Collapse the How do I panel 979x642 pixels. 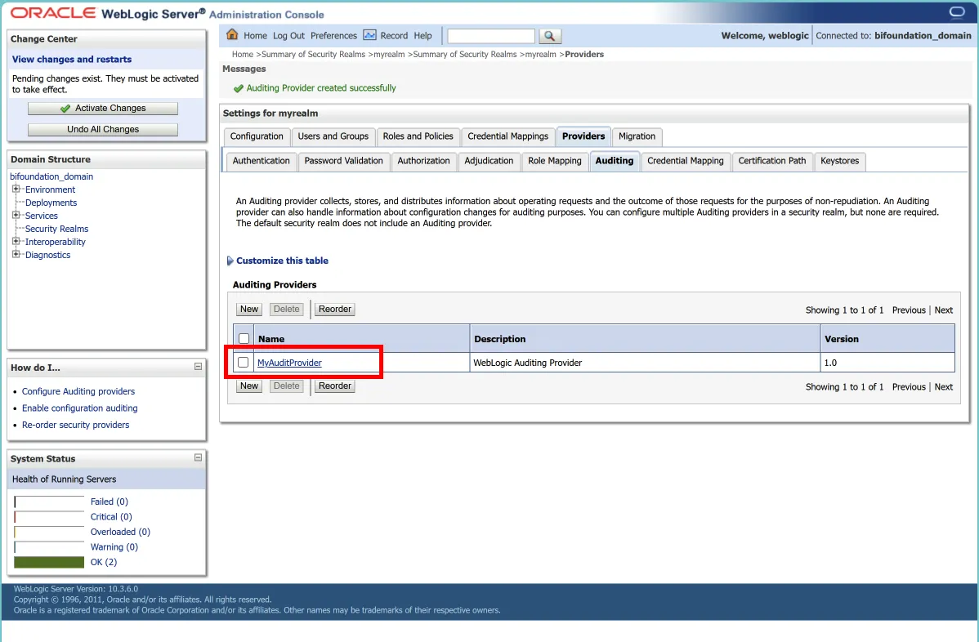pyautogui.click(x=198, y=367)
